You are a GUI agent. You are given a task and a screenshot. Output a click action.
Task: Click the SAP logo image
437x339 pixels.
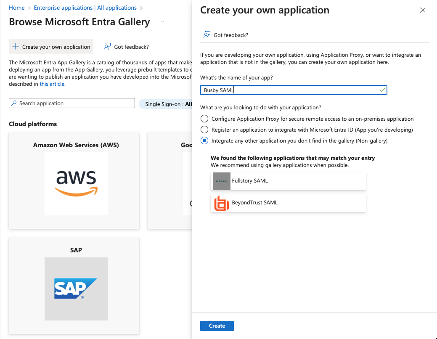tap(76, 289)
